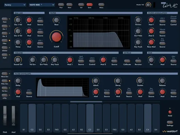Open the Factory bank dropdown

point(15,5)
